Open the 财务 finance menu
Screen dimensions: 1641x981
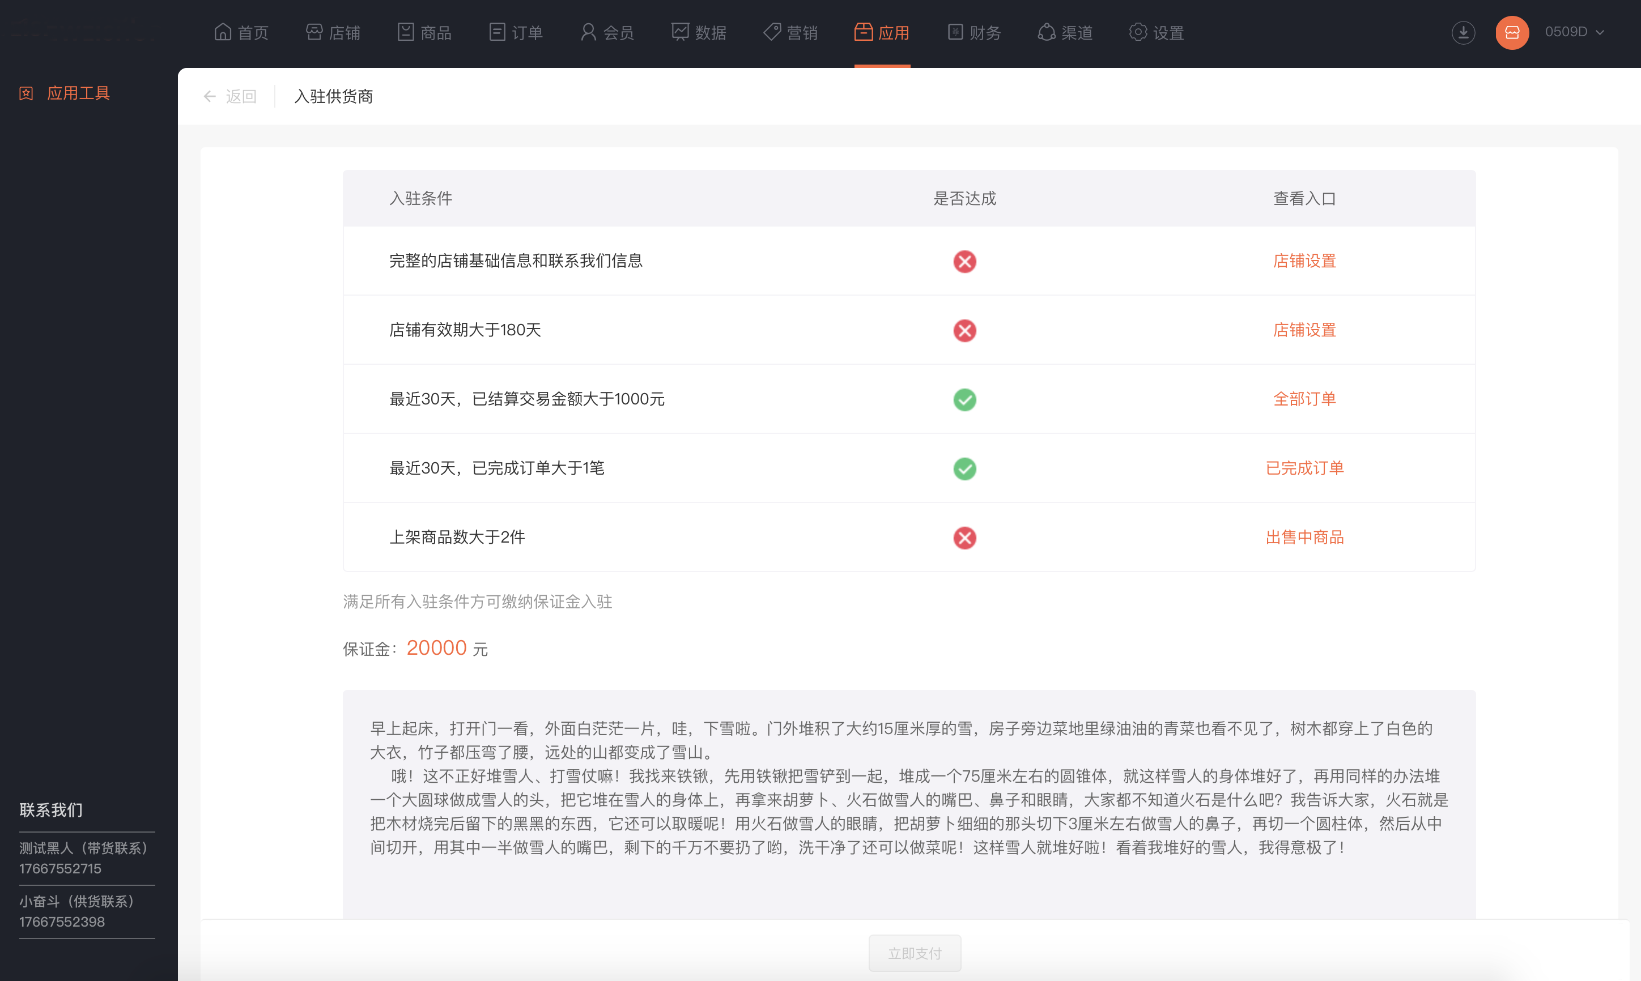[974, 32]
